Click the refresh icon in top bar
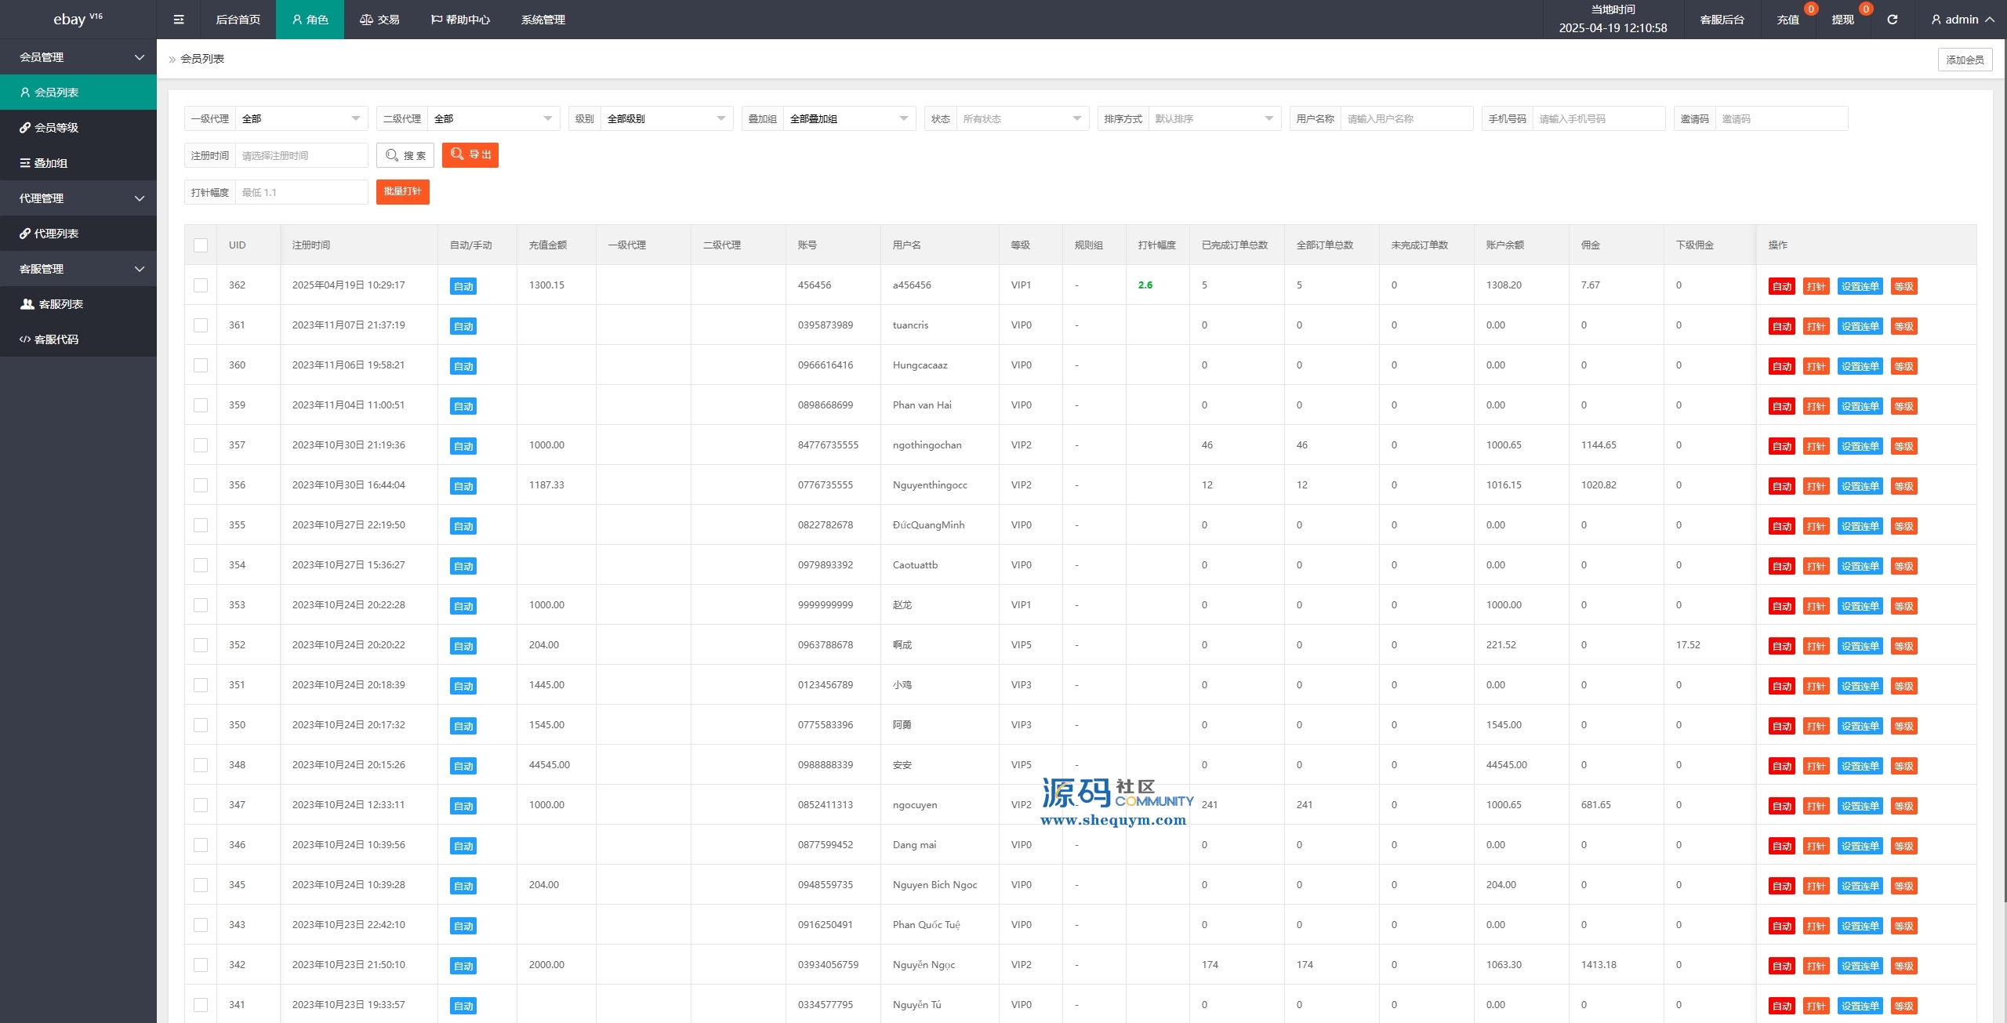Viewport: 2007px width, 1023px height. coord(1892,20)
